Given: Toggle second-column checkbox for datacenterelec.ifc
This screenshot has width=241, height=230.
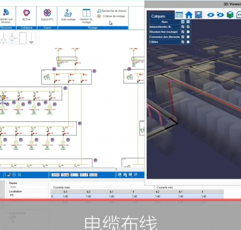Looking at the screenshot, I should click(x=188, y=27).
